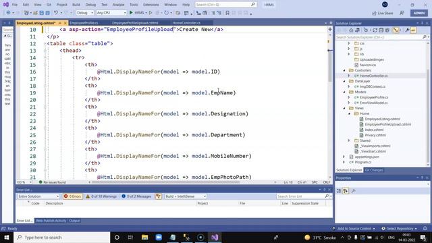Image resolution: width=432 pixels, height=243 pixels.
Task: Open the account badge in title bar
Action: tap(385, 5)
